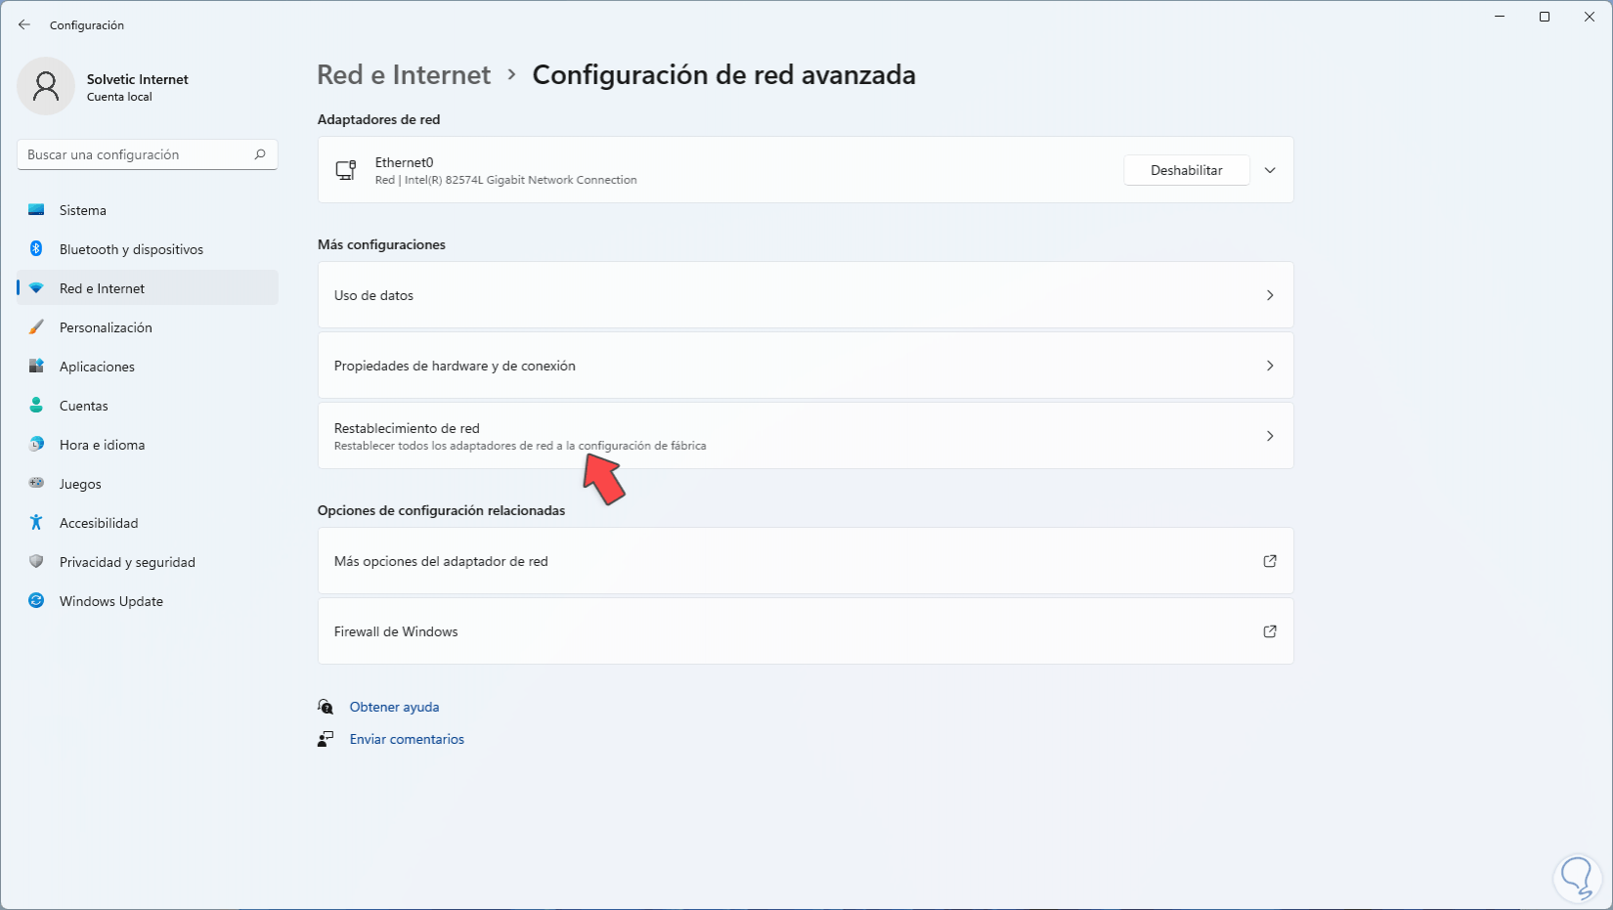Click the Sistema monitor icon

[x=36, y=210]
